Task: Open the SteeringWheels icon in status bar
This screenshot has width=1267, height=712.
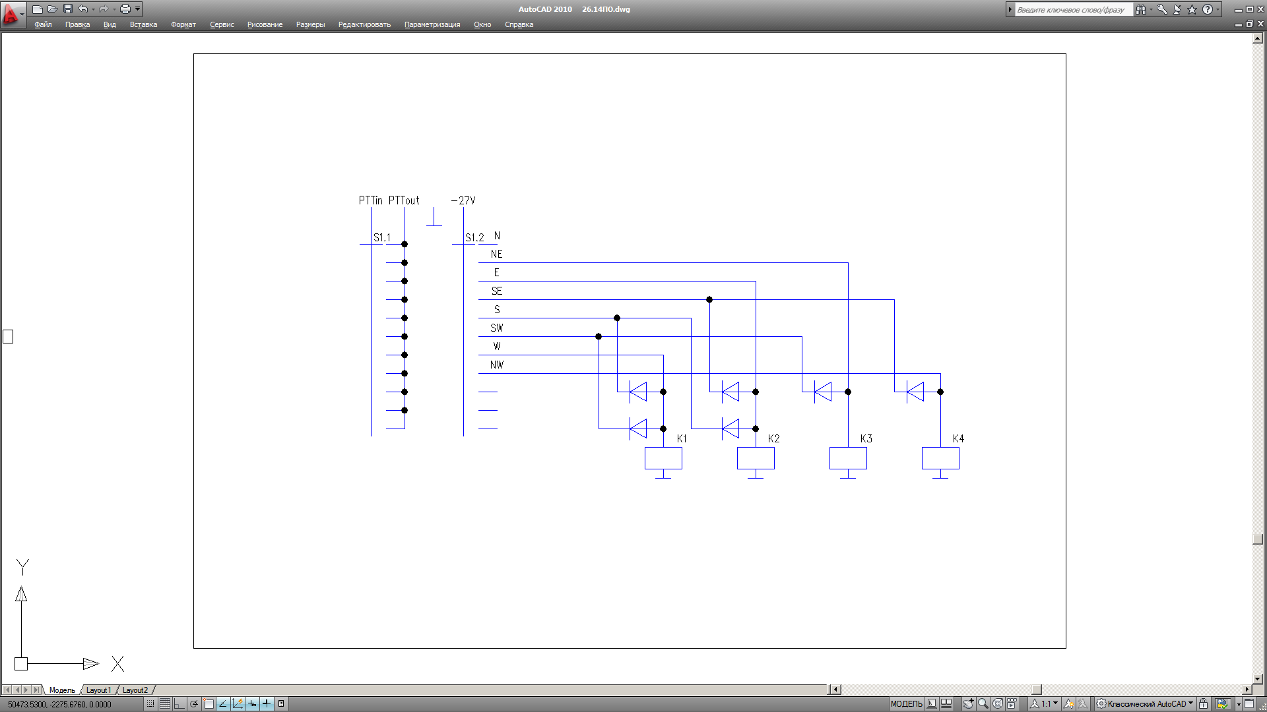Action: [998, 704]
